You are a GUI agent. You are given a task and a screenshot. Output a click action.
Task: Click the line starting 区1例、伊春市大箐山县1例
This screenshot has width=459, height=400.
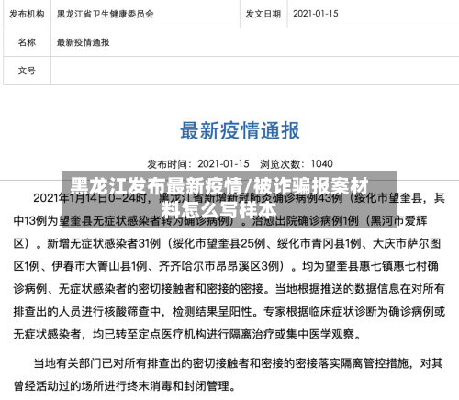tap(226, 266)
